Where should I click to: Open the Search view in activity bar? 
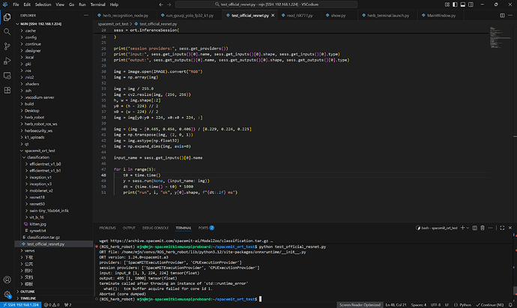(x=7, y=31)
